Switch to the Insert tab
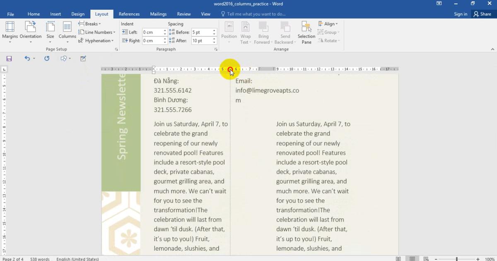The image size is (497, 261). 55,14
